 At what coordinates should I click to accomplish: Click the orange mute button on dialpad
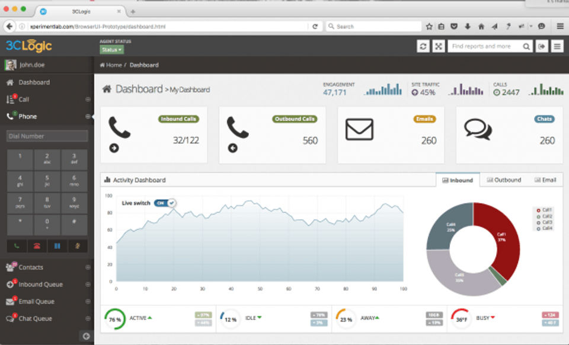(77, 246)
